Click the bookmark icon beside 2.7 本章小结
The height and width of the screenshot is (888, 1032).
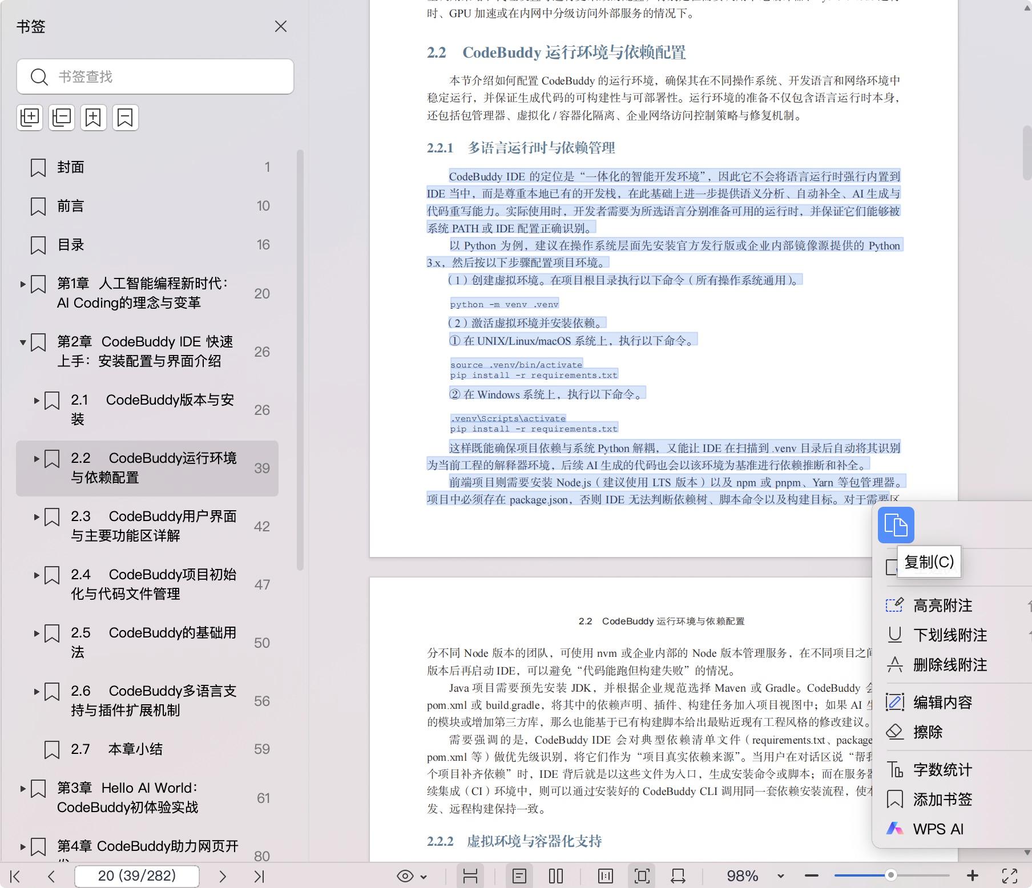pos(52,750)
